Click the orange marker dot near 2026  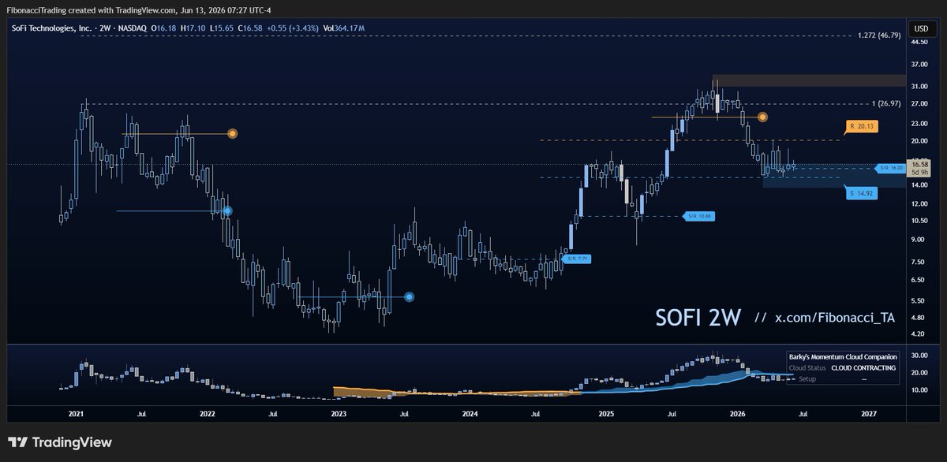tap(762, 117)
